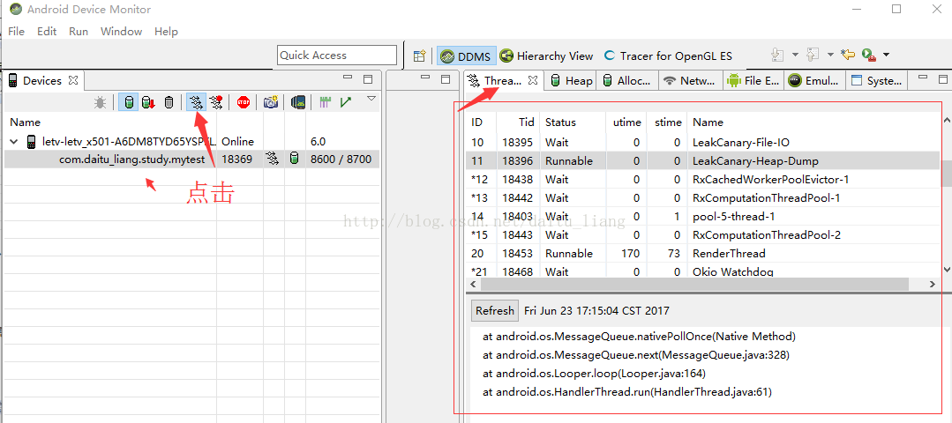The height and width of the screenshot is (423, 952).
Task: Click the Tid column header
Action: 527,122
